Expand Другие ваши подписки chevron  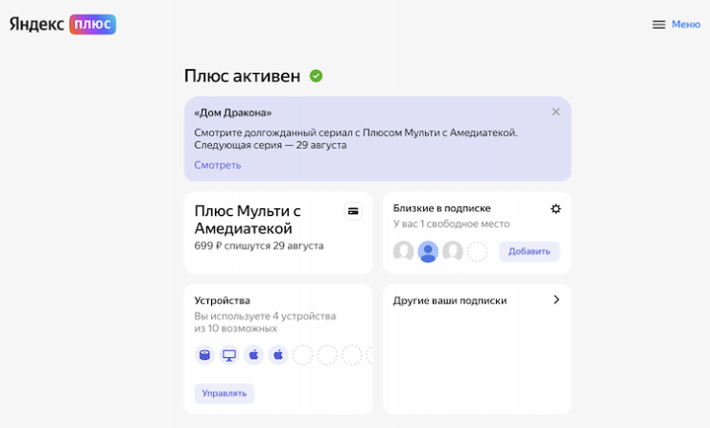point(556,299)
